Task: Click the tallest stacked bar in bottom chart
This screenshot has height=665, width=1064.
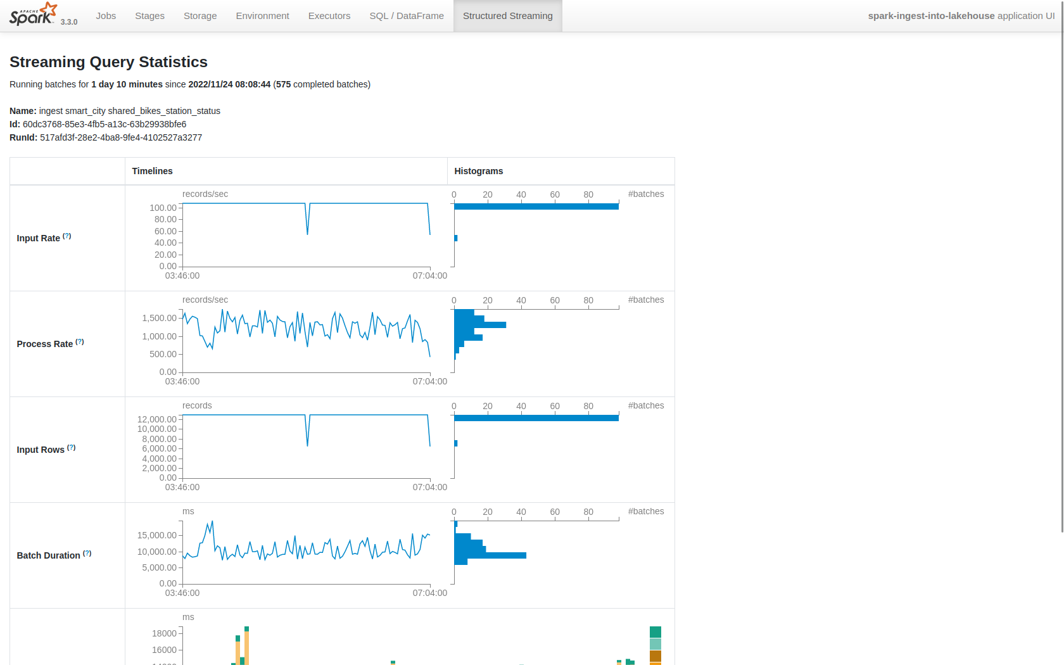Action: (x=246, y=646)
